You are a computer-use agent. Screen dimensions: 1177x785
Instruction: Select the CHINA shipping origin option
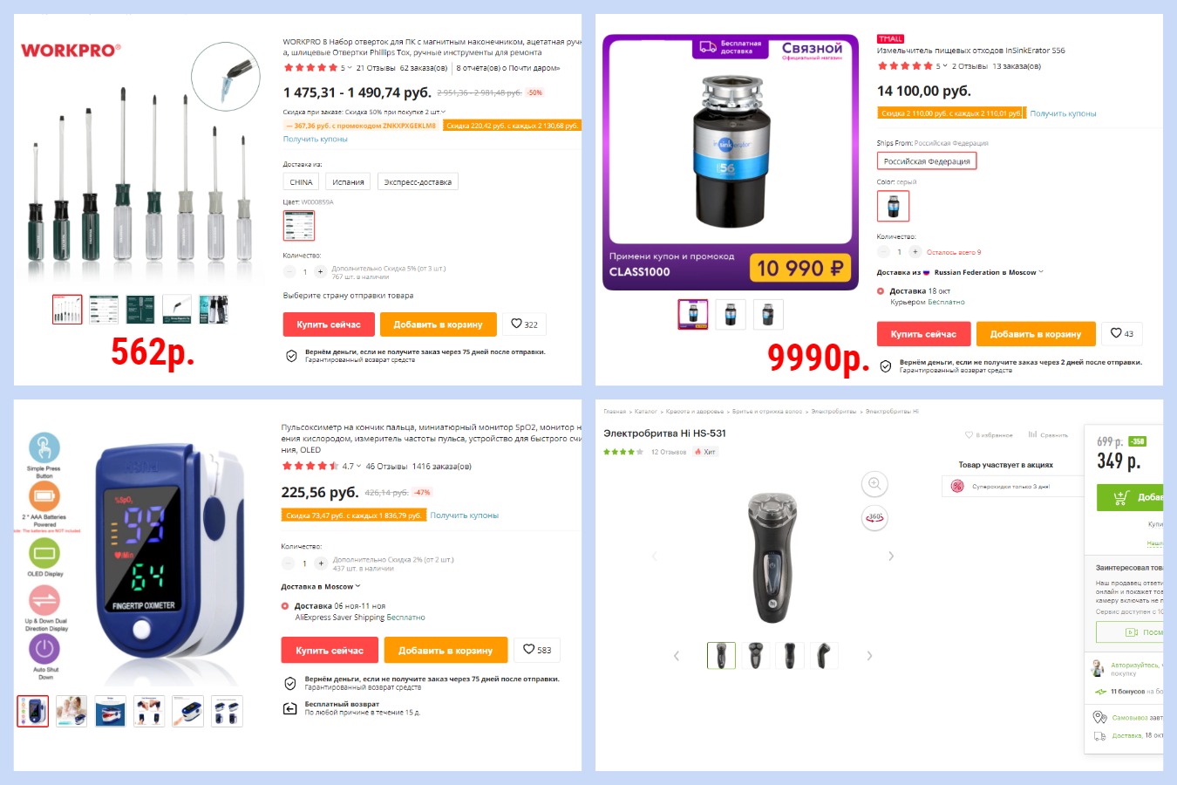tap(301, 181)
